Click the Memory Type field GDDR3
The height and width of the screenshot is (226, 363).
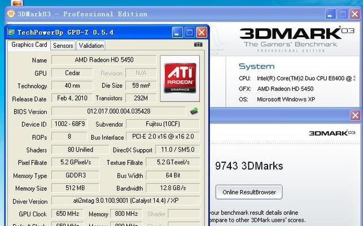coord(75,175)
